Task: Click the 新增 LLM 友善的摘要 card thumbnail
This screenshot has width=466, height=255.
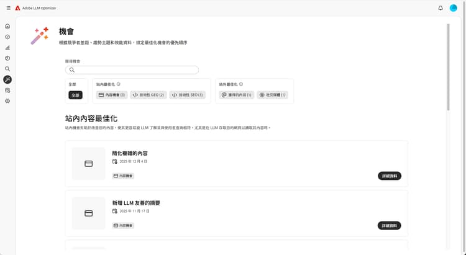Action: [x=89, y=213]
